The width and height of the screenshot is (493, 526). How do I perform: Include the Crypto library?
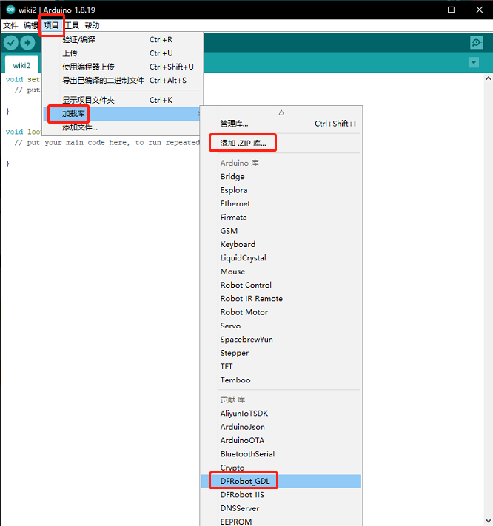(281, 468)
